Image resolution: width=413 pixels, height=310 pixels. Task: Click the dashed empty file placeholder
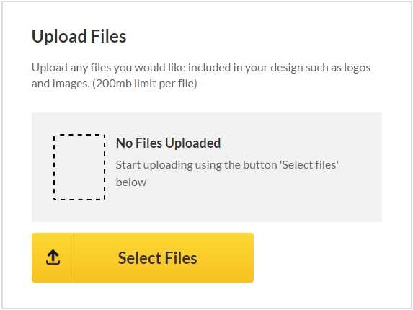tap(79, 167)
